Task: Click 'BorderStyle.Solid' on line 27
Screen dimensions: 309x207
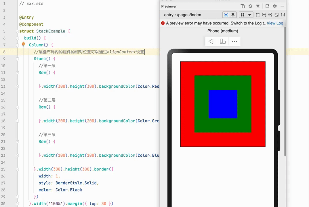Action: click(x=76, y=183)
